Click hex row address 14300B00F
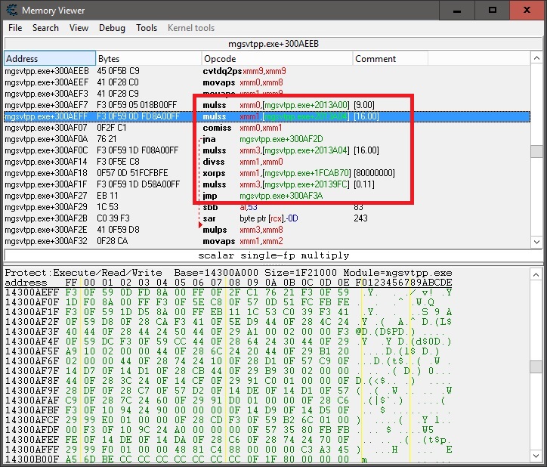 point(32,459)
